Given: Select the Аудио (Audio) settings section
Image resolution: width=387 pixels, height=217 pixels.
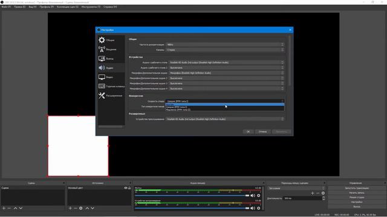Looking at the screenshot, I should point(111,68).
